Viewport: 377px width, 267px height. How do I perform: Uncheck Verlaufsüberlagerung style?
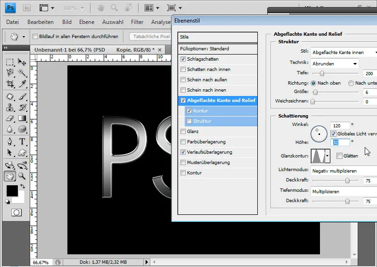183,152
